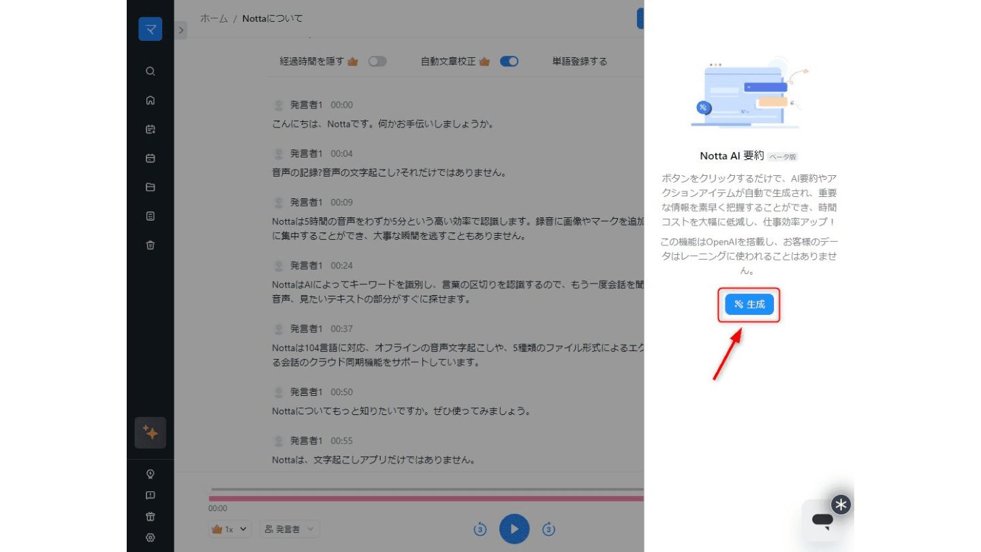Click the 発言者1 label at 00:55
This screenshot has height=552, width=981.
click(x=307, y=440)
